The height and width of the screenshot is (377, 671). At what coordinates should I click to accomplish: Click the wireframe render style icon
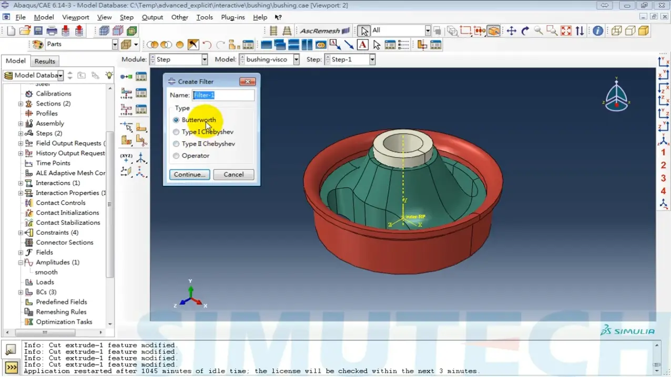(x=616, y=31)
